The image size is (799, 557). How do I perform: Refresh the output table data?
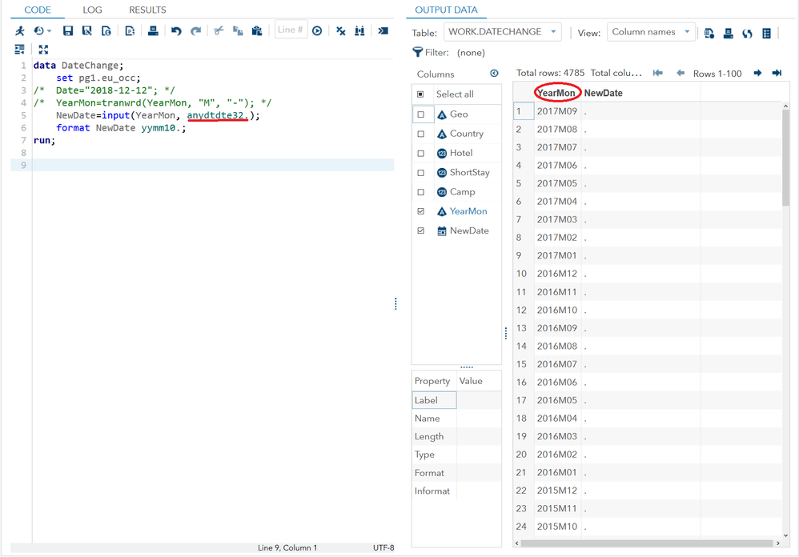pyautogui.click(x=747, y=33)
